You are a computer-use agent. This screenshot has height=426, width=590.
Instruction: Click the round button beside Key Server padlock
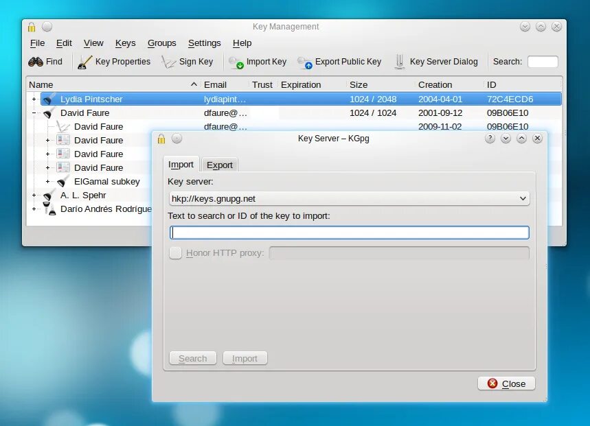pyautogui.click(x=177, y=139)
